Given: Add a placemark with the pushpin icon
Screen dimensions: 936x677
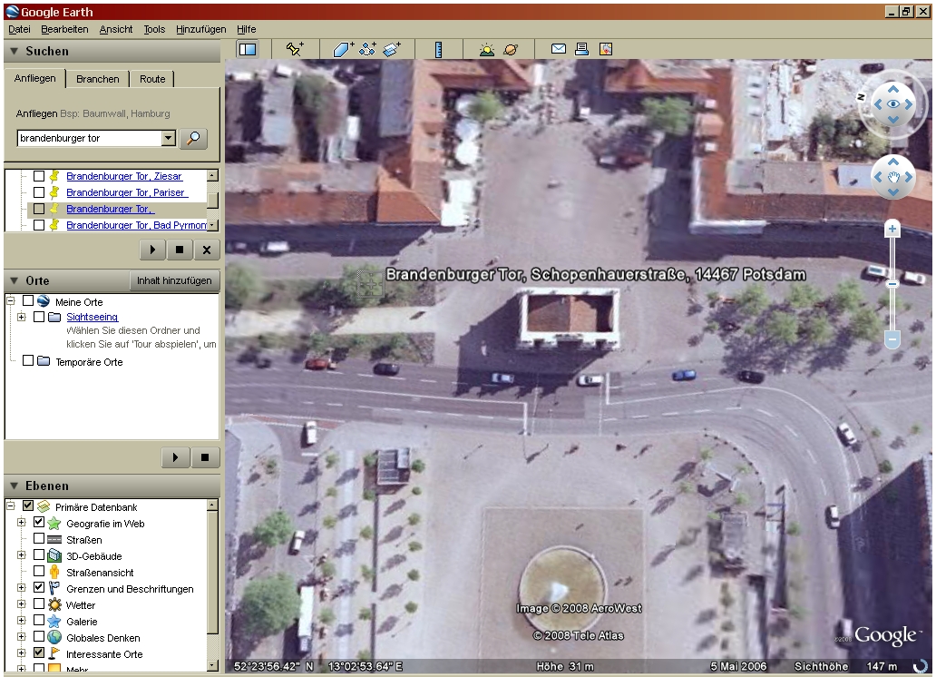Looking at the screenshot, I should pyautogui.click(x=294, y=49).
